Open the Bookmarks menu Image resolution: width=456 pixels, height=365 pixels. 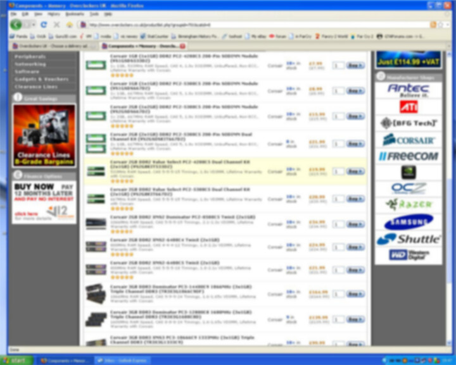pyautogui.click(x=74, y=13)
